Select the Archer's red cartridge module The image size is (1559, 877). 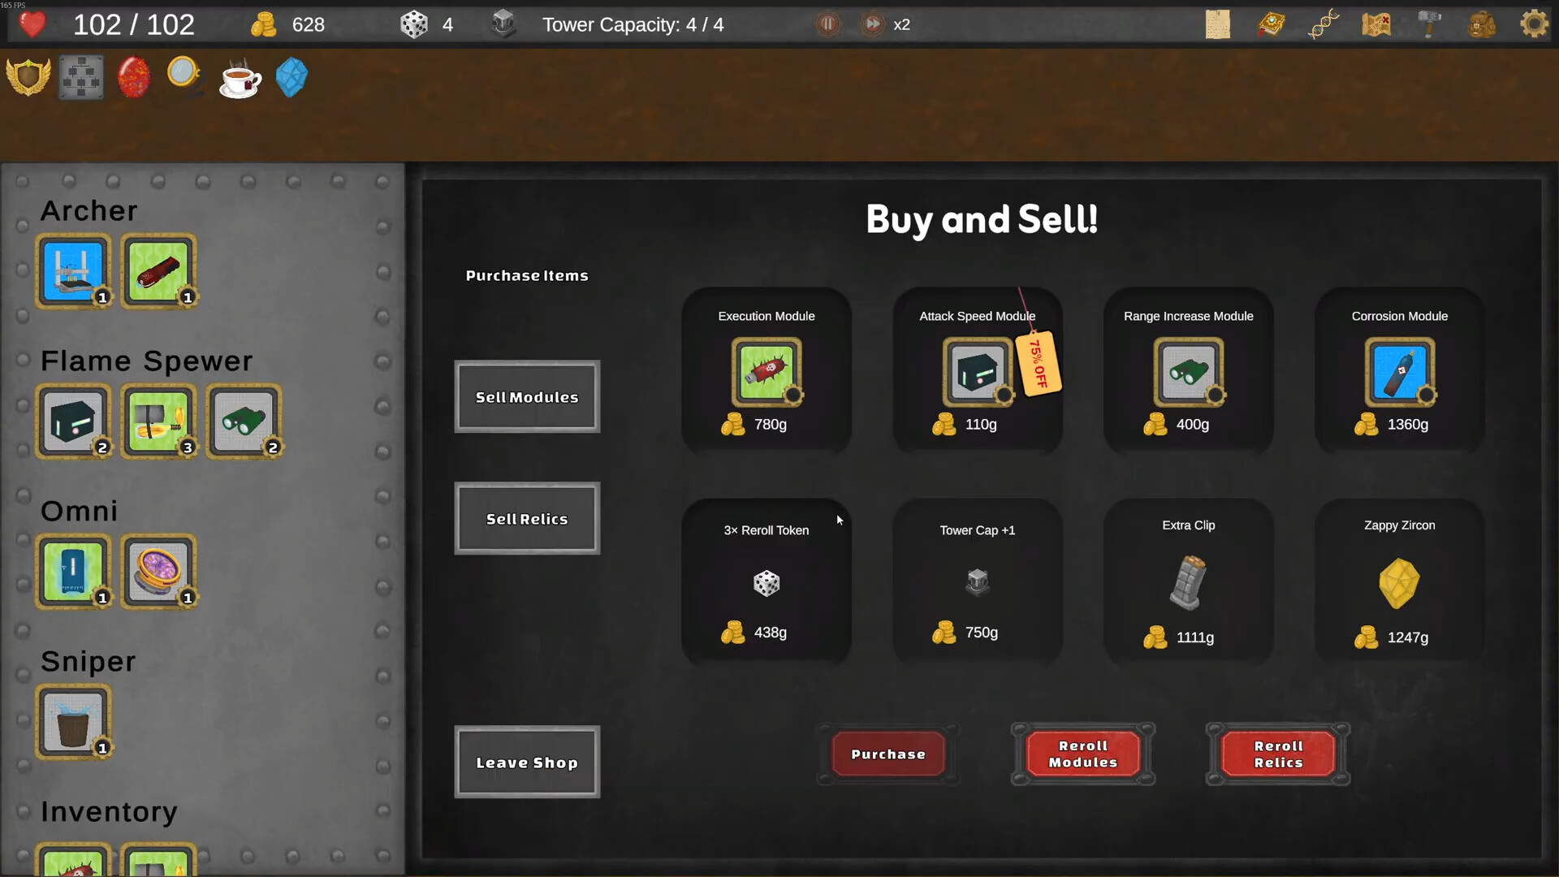tap(158, 271)
